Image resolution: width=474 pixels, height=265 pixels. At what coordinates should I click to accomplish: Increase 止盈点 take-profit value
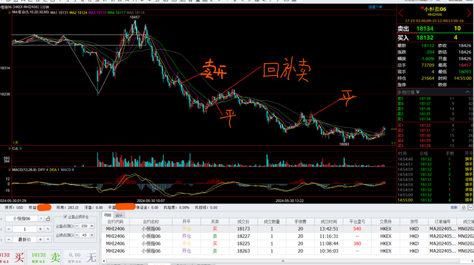92,226
